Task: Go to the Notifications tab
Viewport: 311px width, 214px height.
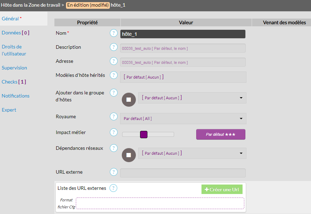Action: (15, 96)
